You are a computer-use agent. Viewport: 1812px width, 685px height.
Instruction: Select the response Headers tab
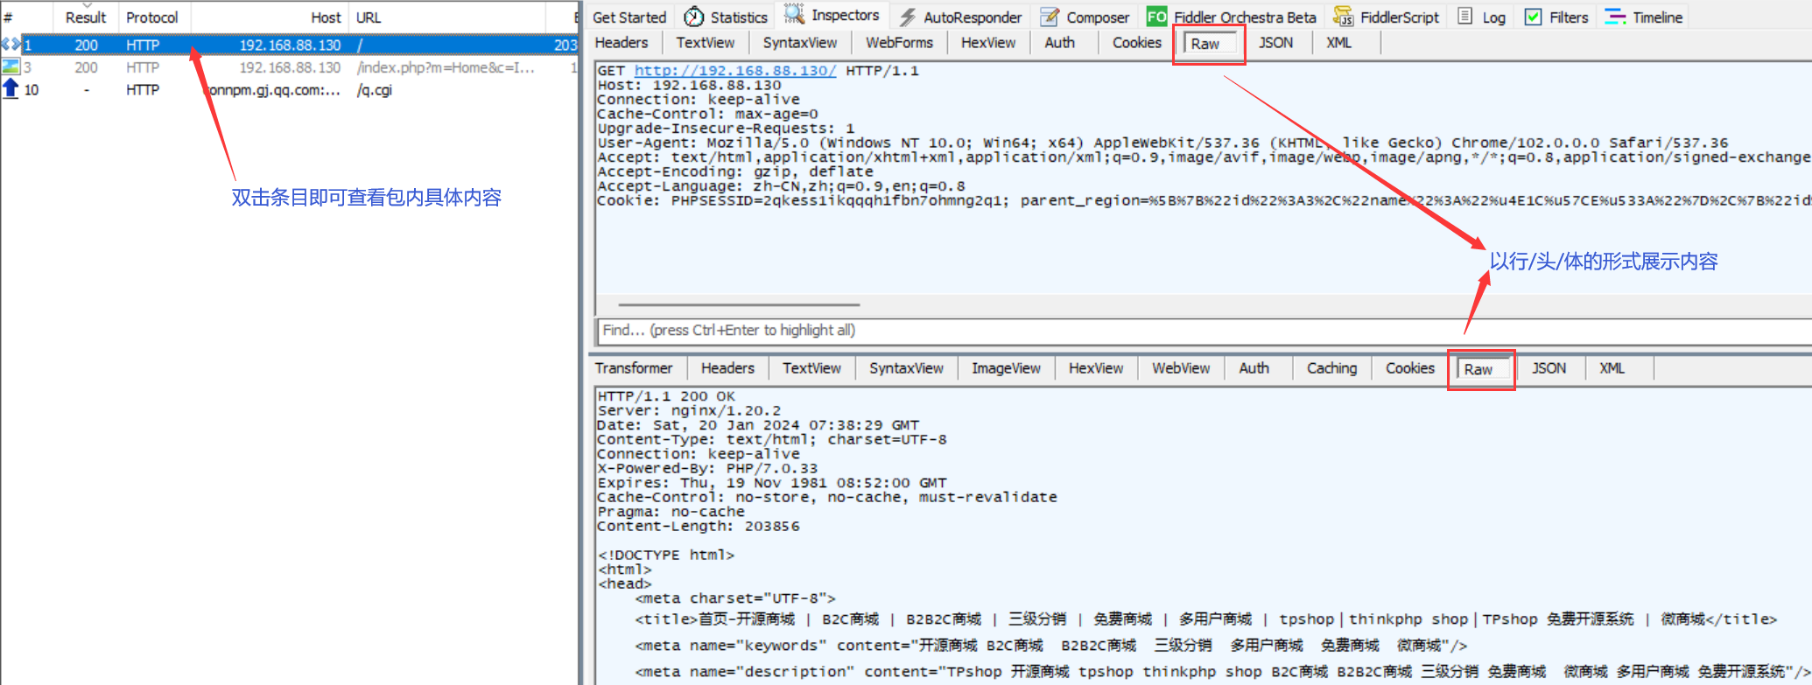[727, 368]
